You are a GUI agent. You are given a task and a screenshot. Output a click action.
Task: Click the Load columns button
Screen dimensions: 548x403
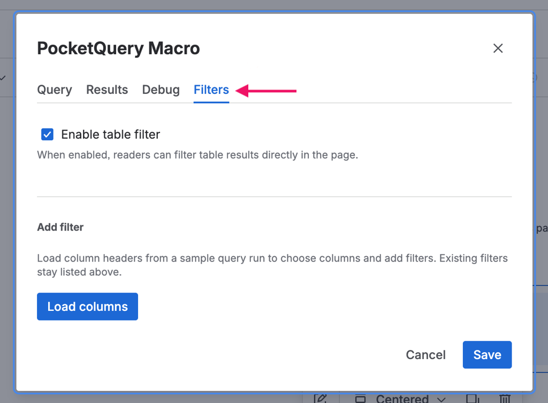pos(87,307)
